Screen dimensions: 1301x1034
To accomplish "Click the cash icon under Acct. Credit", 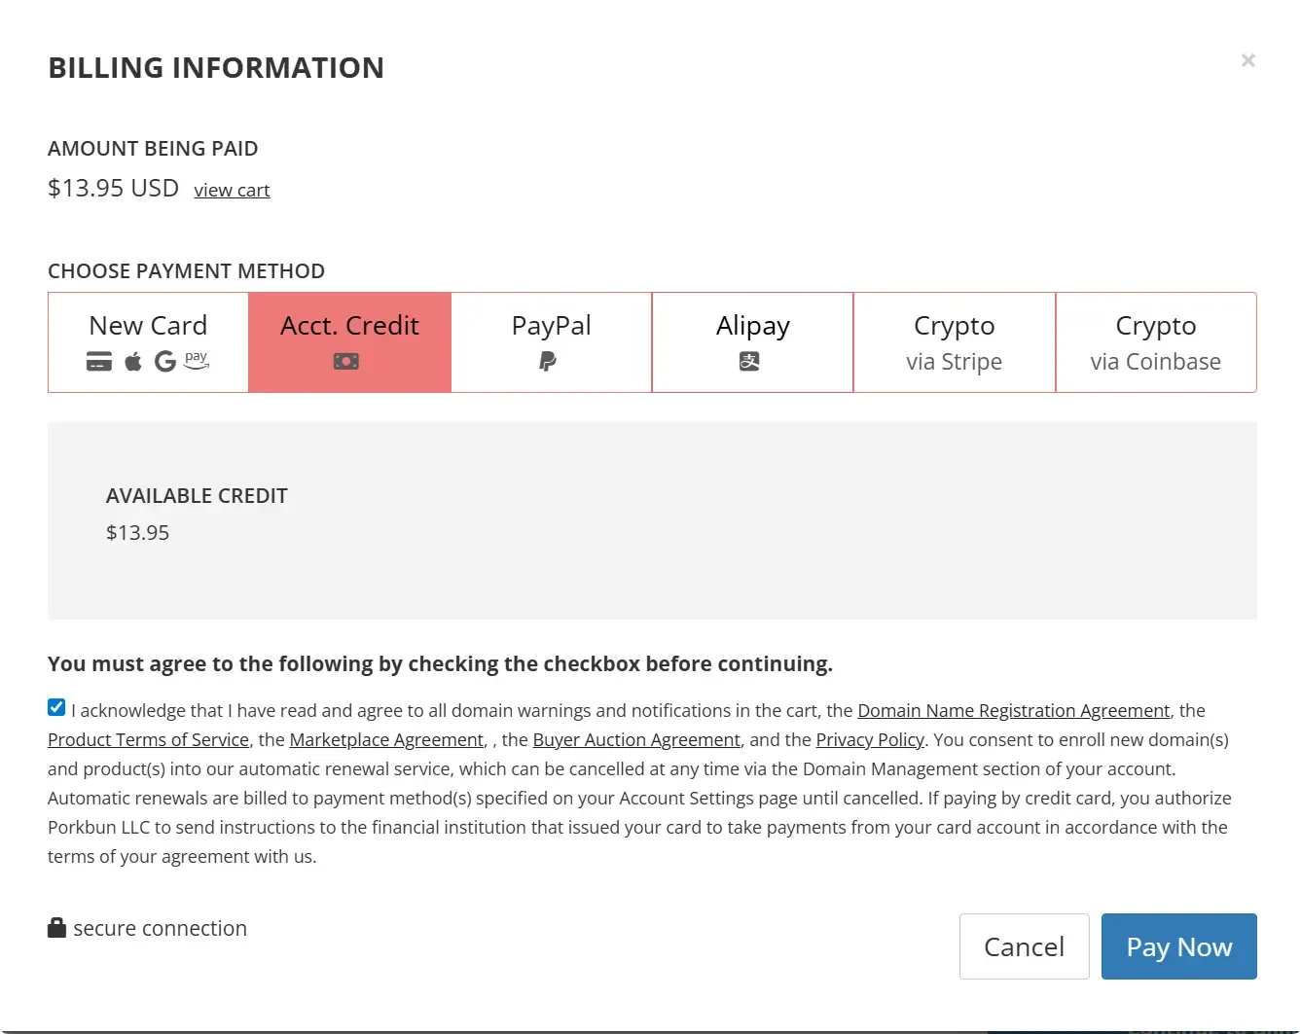I will click(346, 362).
